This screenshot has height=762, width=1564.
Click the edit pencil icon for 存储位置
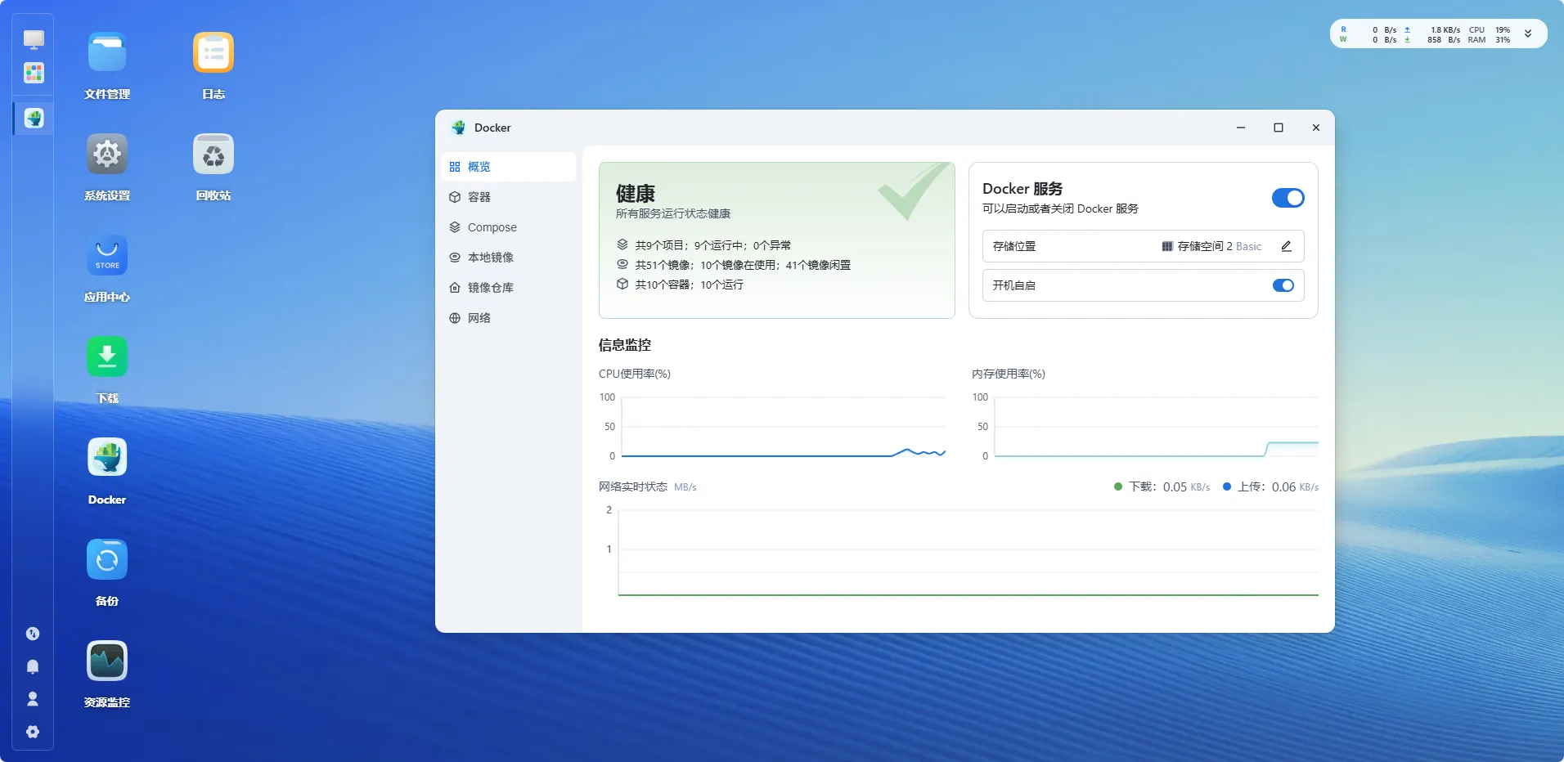[1286, 246]
